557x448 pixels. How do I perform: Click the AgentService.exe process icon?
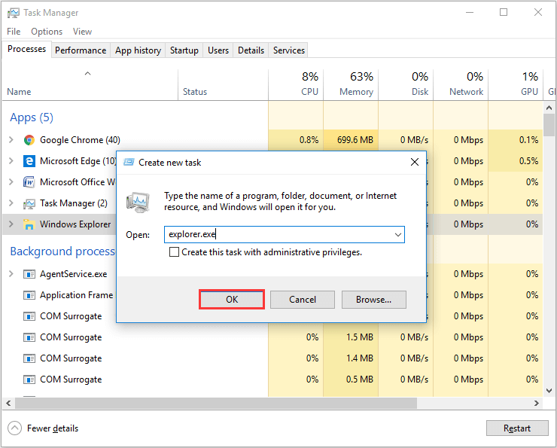click(29, 274)
